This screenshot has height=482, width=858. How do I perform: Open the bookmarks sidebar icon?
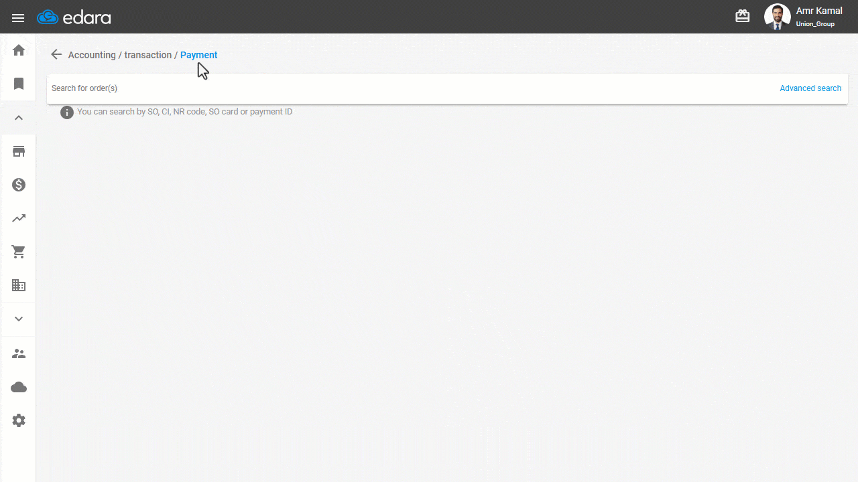coord(19,84)
